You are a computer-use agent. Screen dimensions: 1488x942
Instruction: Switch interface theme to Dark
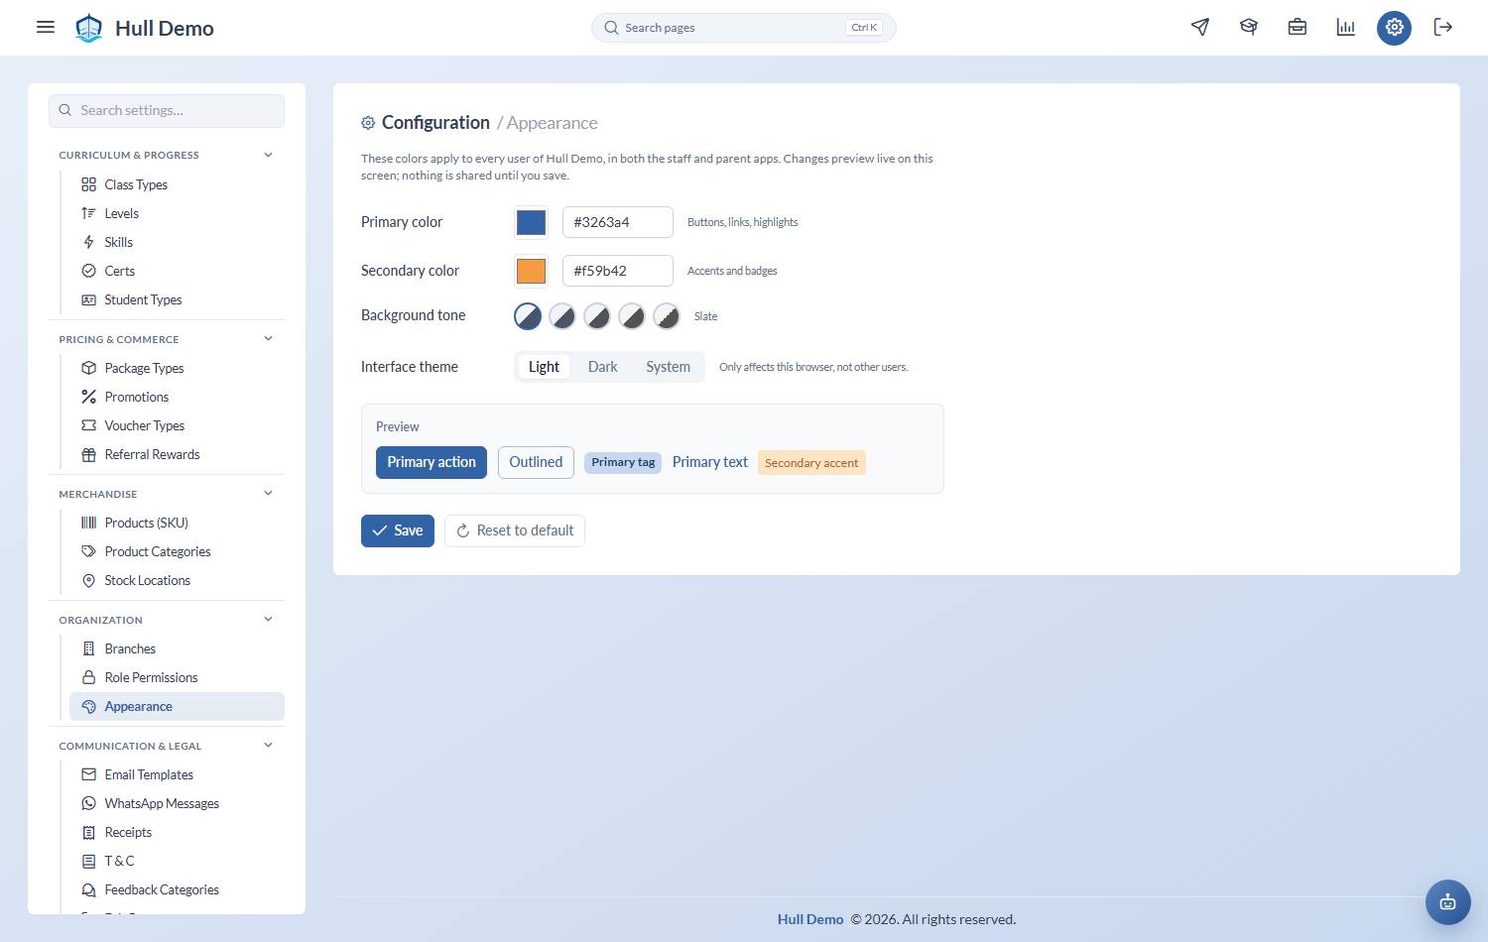(603, 367)
